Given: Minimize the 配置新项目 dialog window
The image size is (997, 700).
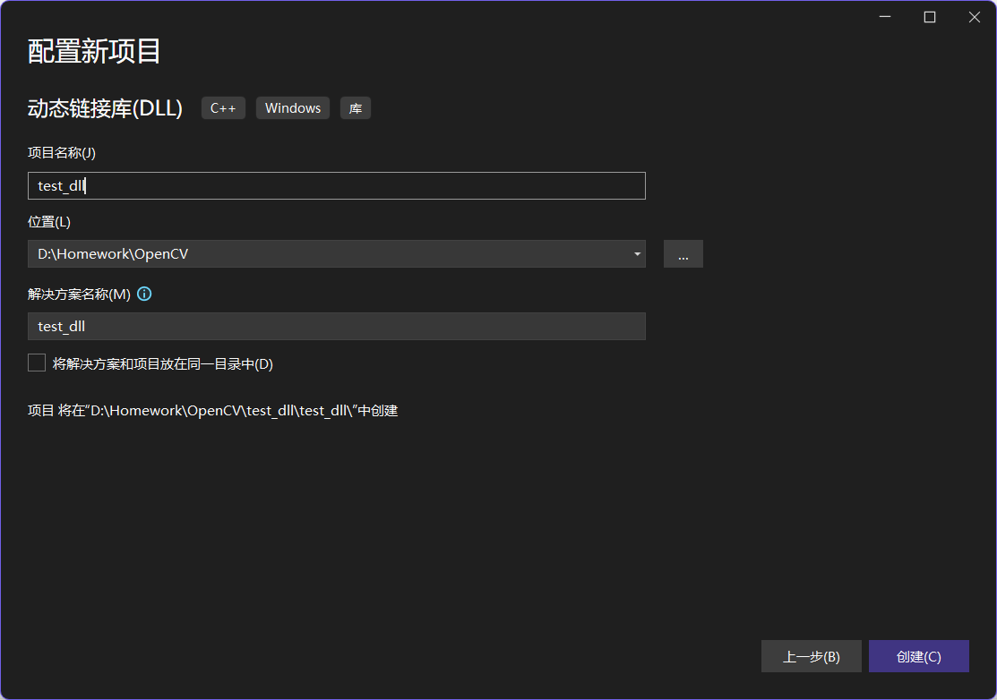Looking at the screenshot, I should [x=884, y=16].
